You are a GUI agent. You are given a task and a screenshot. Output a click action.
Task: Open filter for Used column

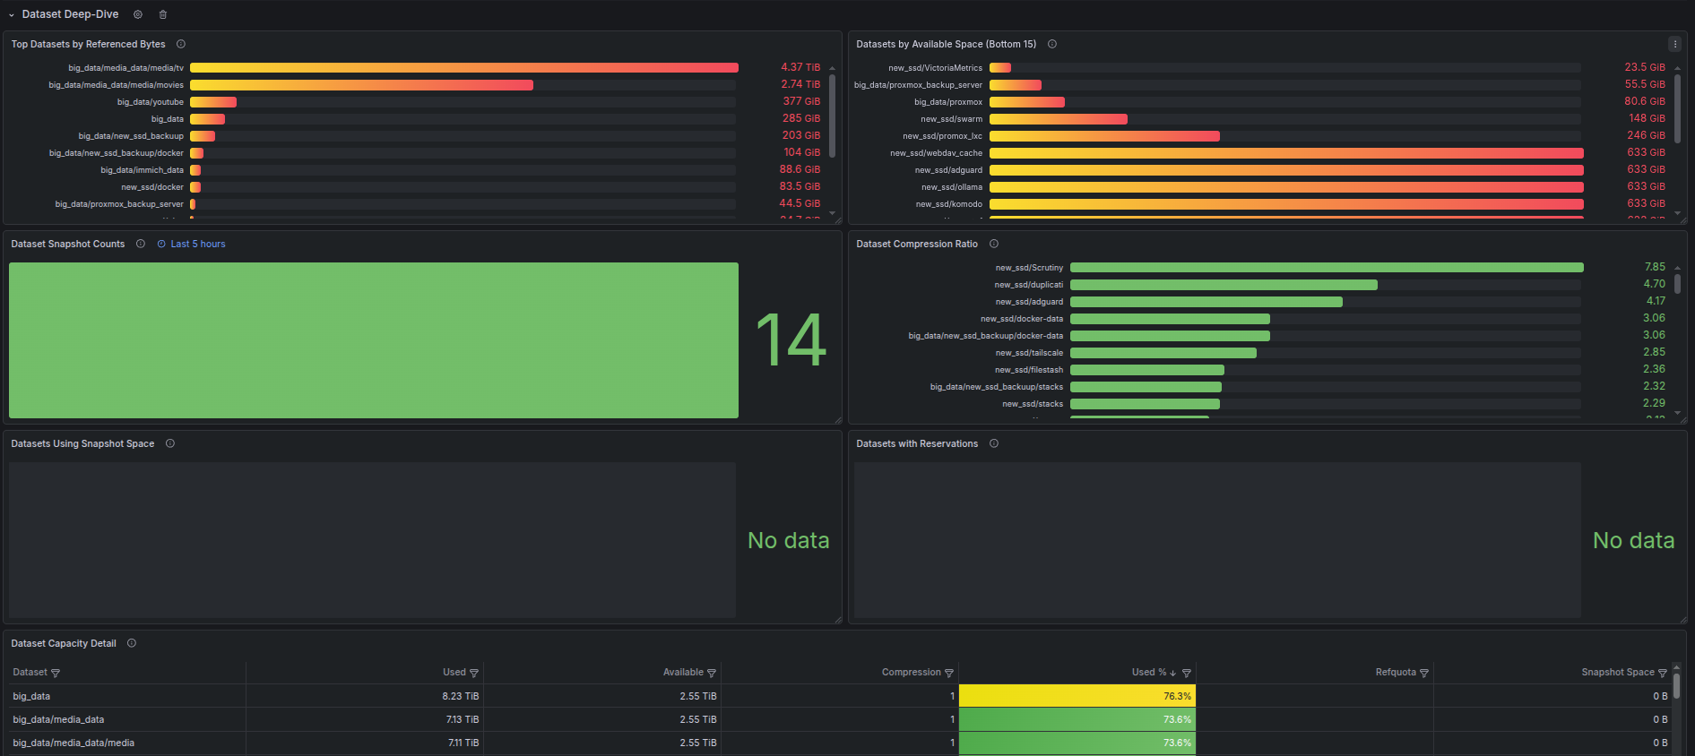pyautogui.click(x=474, y=673)
